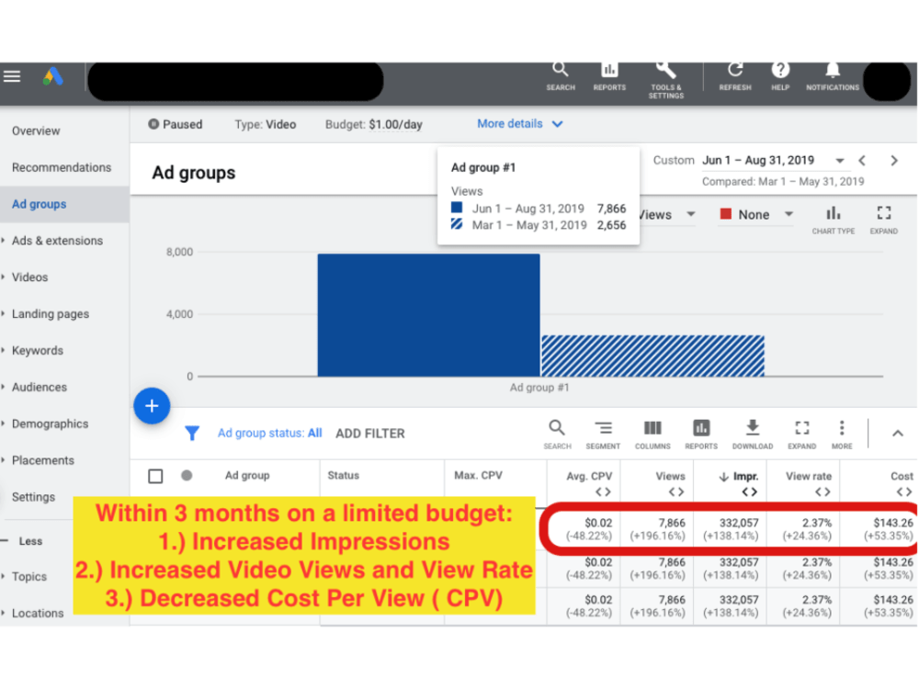This screenshot has height=689, width=919.
Task: Expand the table view
Action: pyautogui.click(x=801, y=435)
